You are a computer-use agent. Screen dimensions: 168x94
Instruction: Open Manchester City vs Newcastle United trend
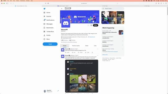(113, 32)
